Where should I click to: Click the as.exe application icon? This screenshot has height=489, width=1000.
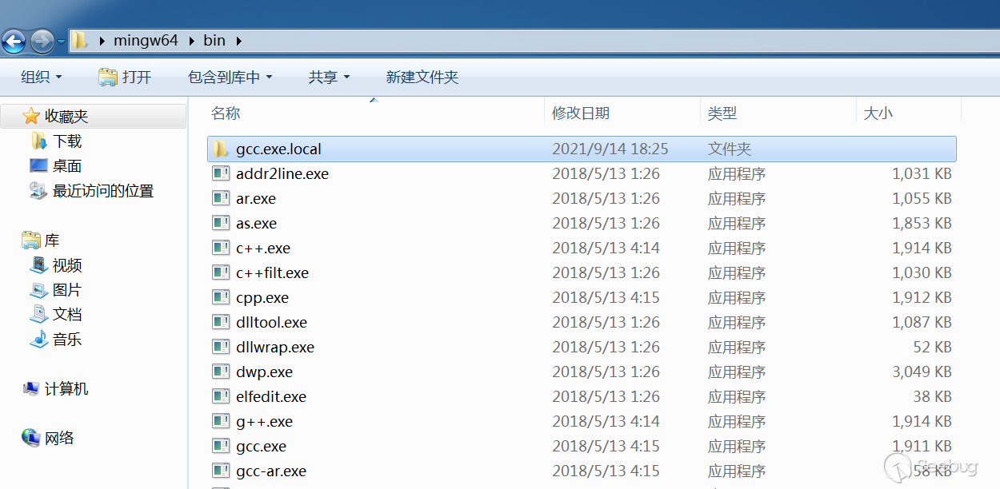pyautogui.click(x=221, y=223)
